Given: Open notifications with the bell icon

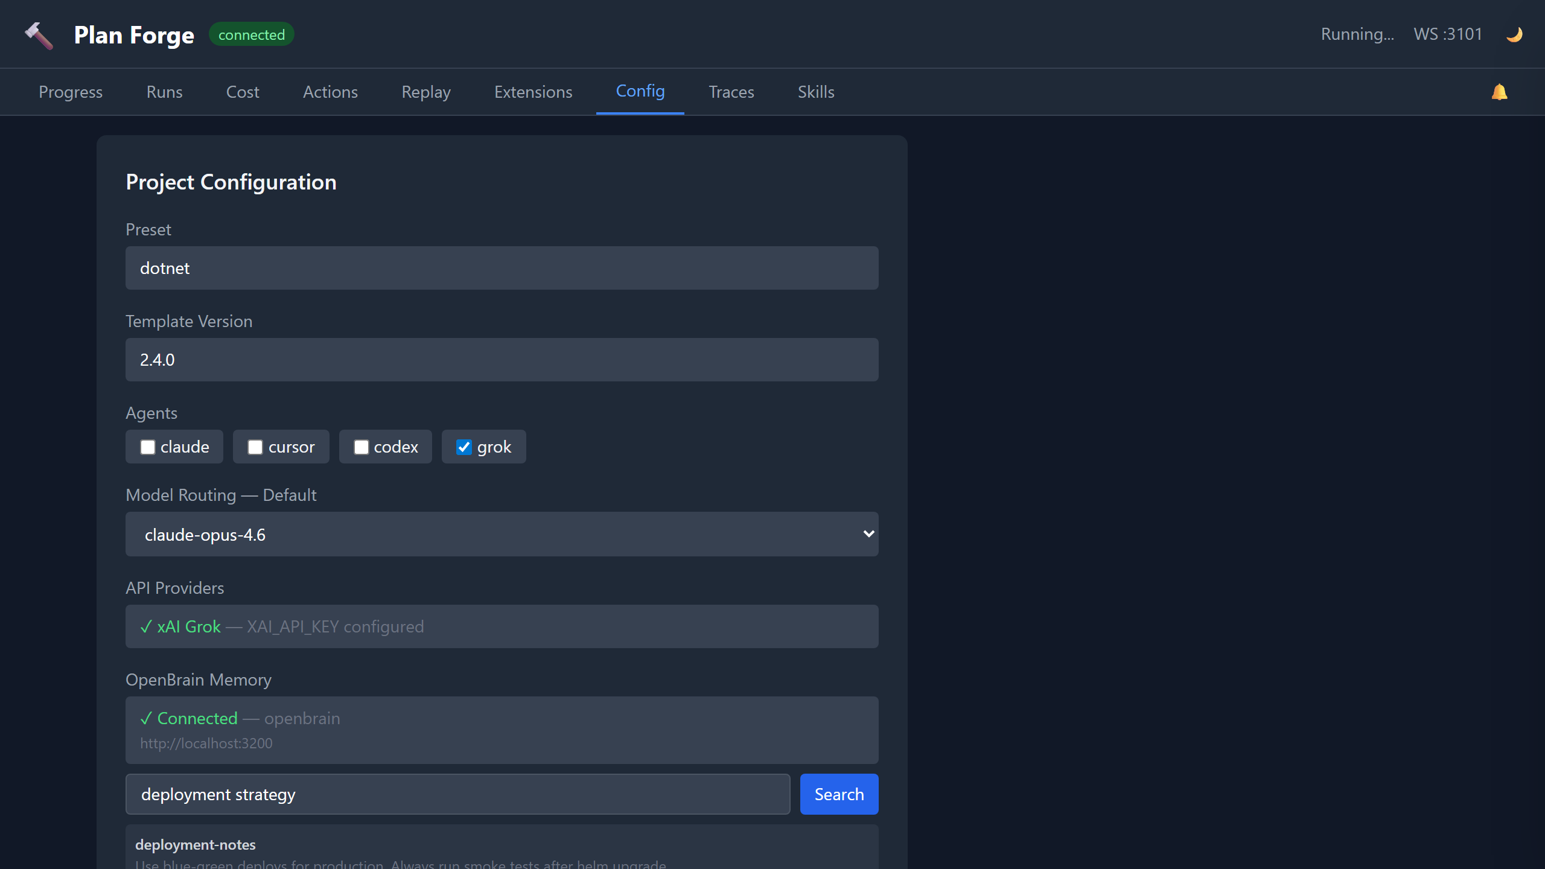Looking at the screenshot, I should coord(1499,92).
